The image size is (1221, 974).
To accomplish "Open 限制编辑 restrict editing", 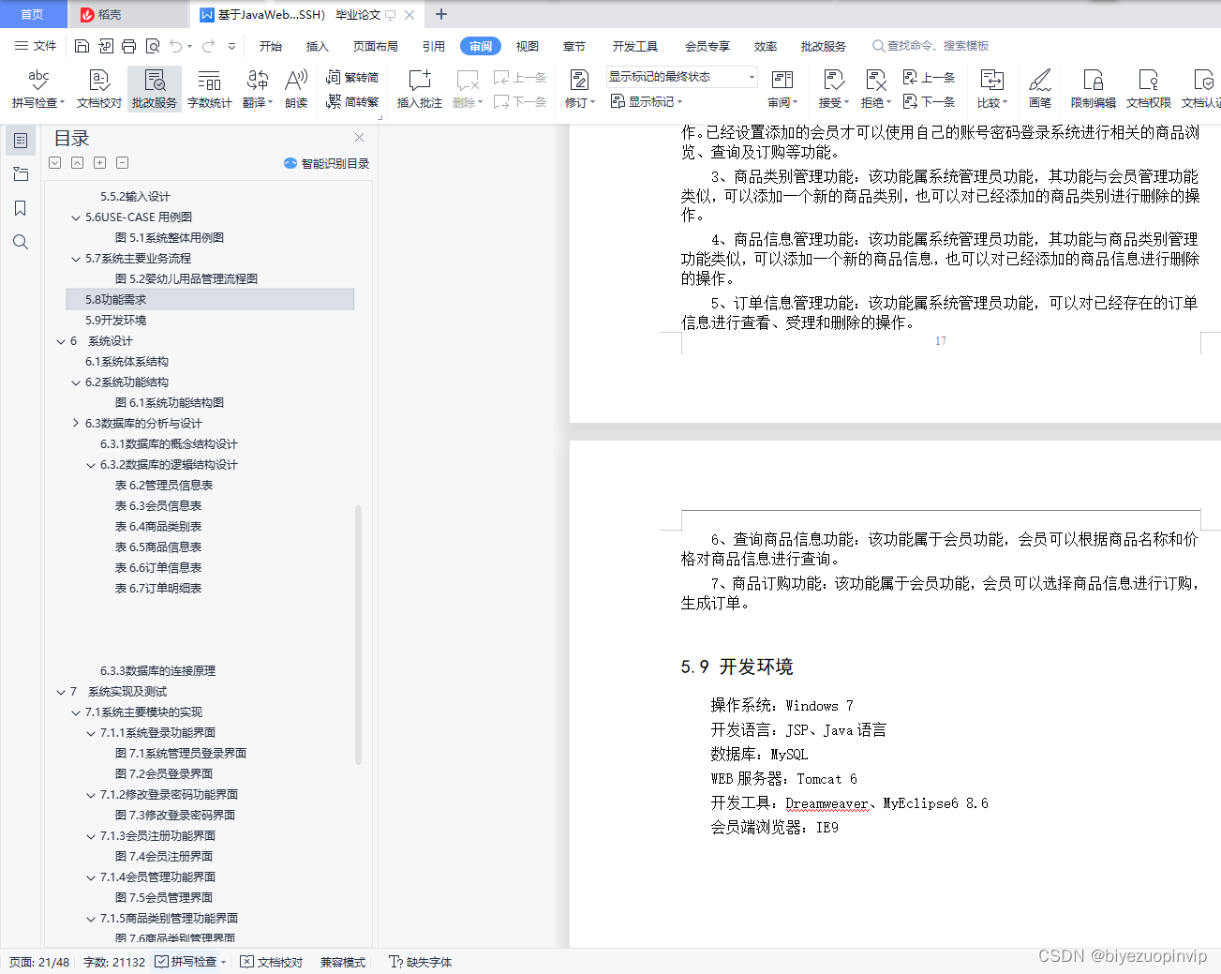I will click(x=1094, y=89).
